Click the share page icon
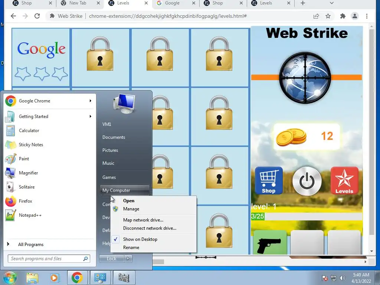 [316, 16]
